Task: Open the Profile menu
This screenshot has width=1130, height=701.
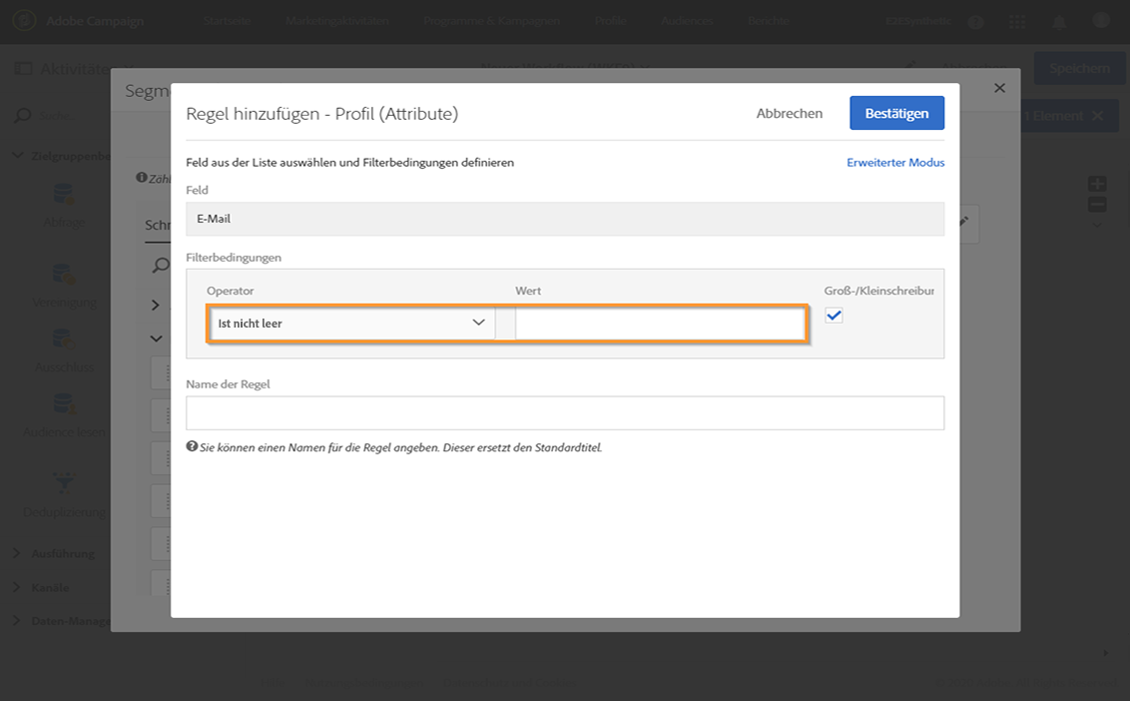Action: click(611, 21)
